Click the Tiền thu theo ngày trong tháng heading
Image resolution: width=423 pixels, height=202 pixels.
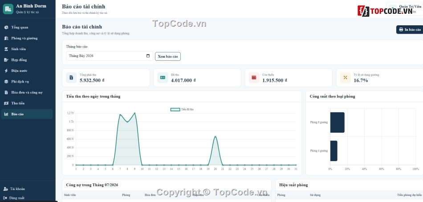[94, 96]
